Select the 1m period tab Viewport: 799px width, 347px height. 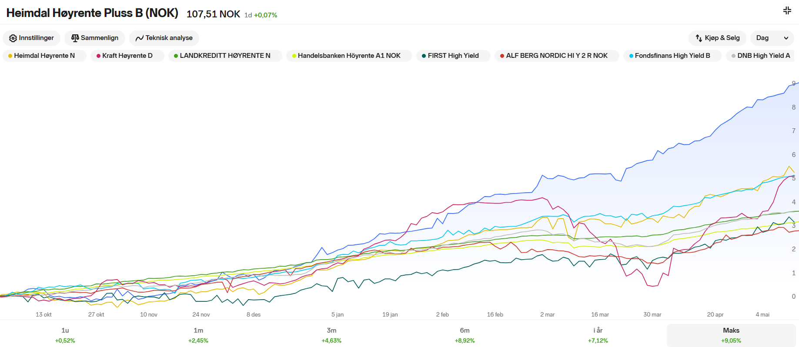click(198, 335)
